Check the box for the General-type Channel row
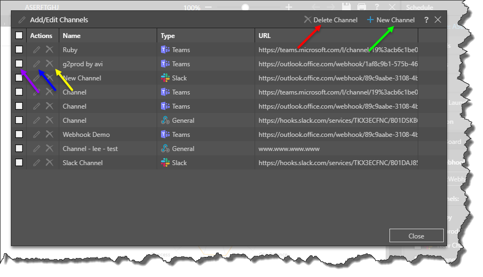This screenshot has width=483, height=277. click(19, 120)
